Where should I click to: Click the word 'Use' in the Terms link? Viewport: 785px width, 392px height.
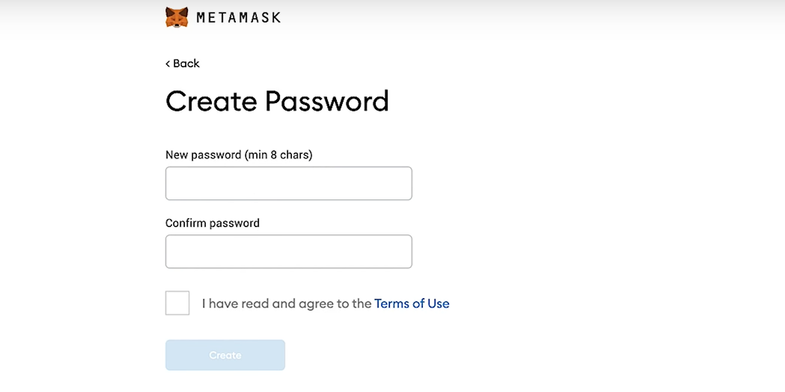point(438,304)
